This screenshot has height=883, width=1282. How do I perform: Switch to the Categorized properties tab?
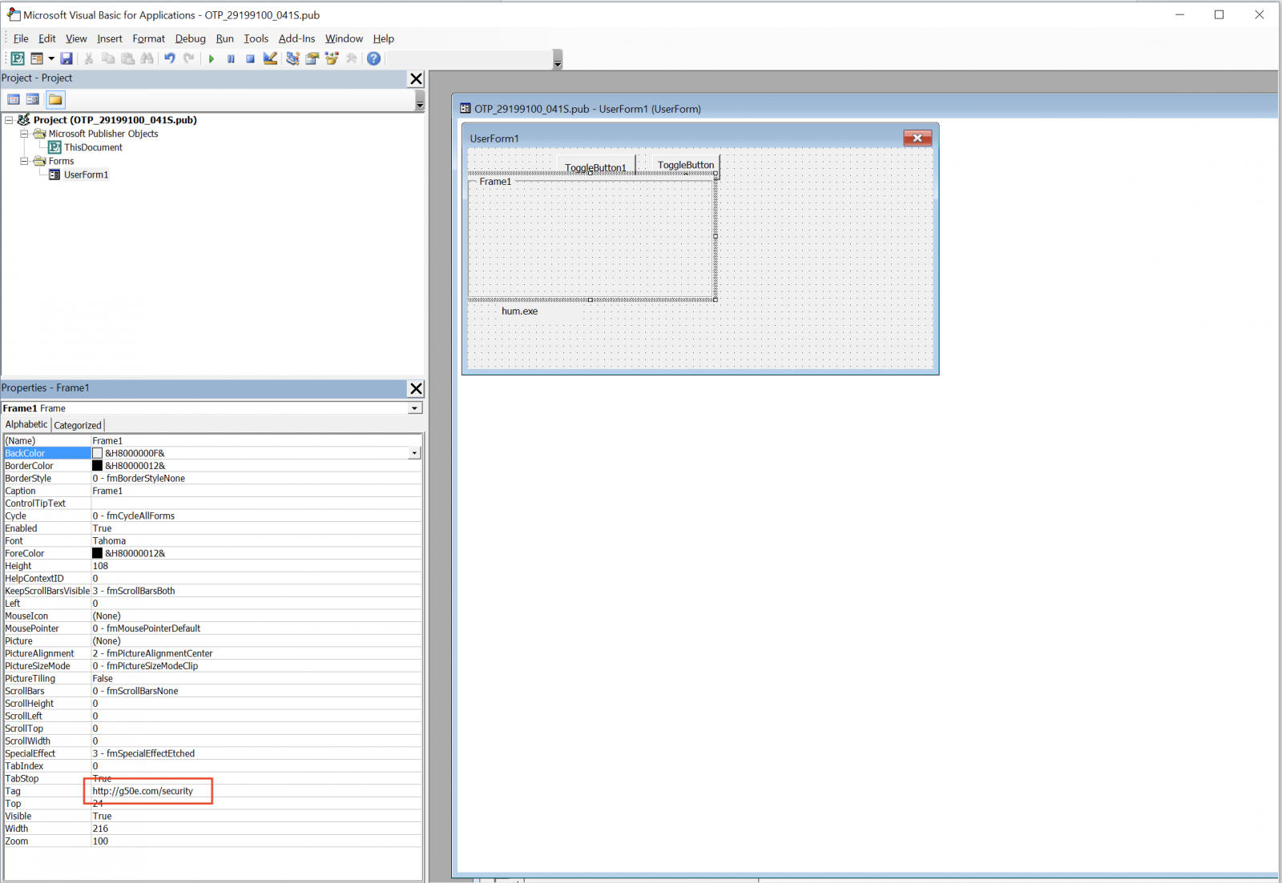[78, 425]
